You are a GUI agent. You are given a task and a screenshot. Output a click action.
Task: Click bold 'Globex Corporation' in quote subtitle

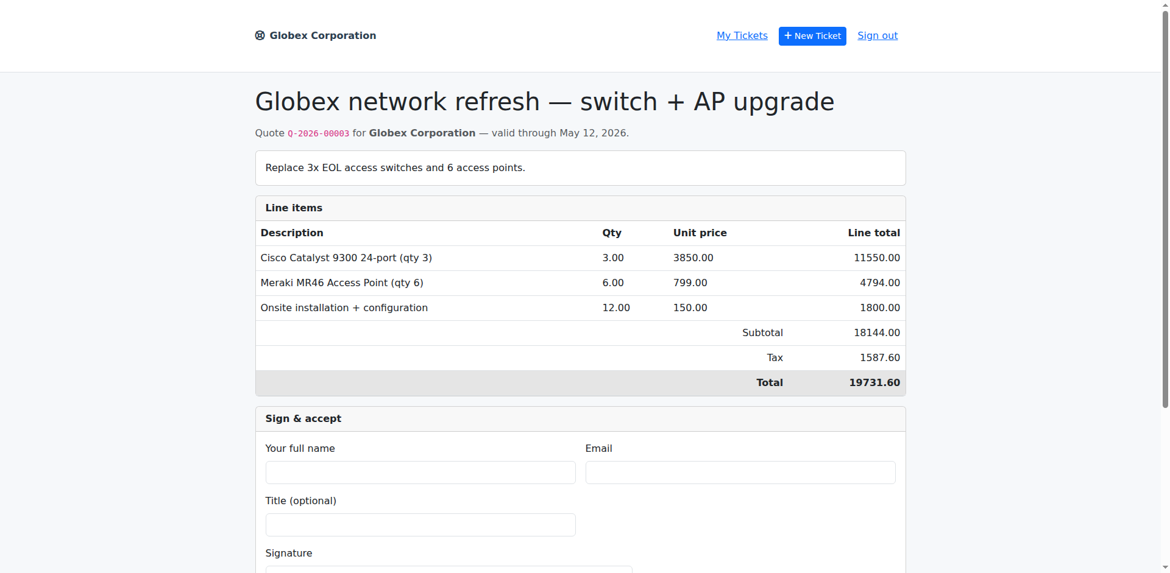422,133
